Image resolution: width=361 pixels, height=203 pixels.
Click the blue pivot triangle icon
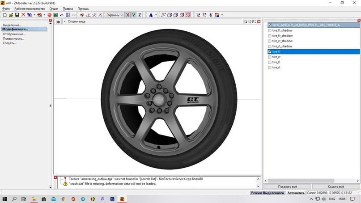tap(151, 15)
